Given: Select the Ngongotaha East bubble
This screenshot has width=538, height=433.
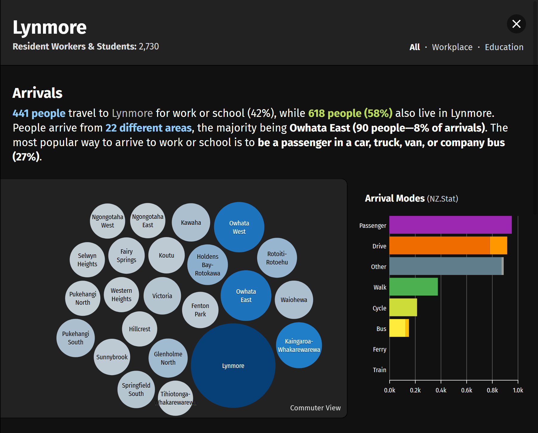Looking at the screenshot, I should tap(148, 221).
